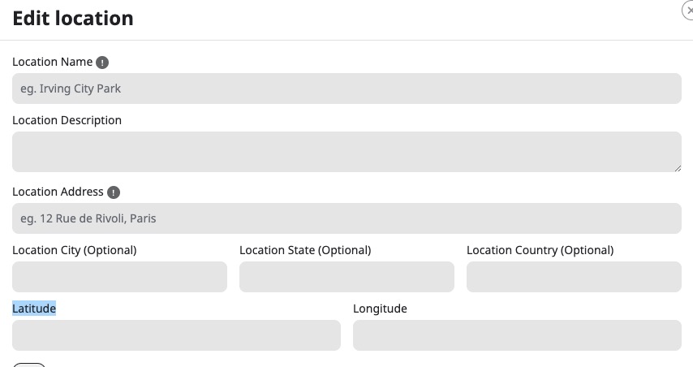The image size is (693, 367).
Task: Focus the Longitude input field
Action: click(x=517, y=335)
